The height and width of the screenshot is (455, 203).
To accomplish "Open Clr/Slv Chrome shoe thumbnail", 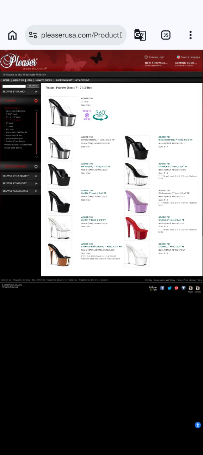I will click(59, 148).
